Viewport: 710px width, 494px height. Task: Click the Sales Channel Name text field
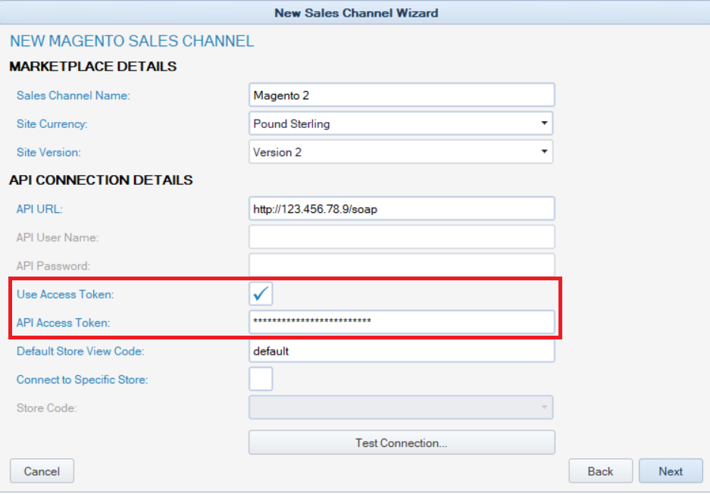402,95
